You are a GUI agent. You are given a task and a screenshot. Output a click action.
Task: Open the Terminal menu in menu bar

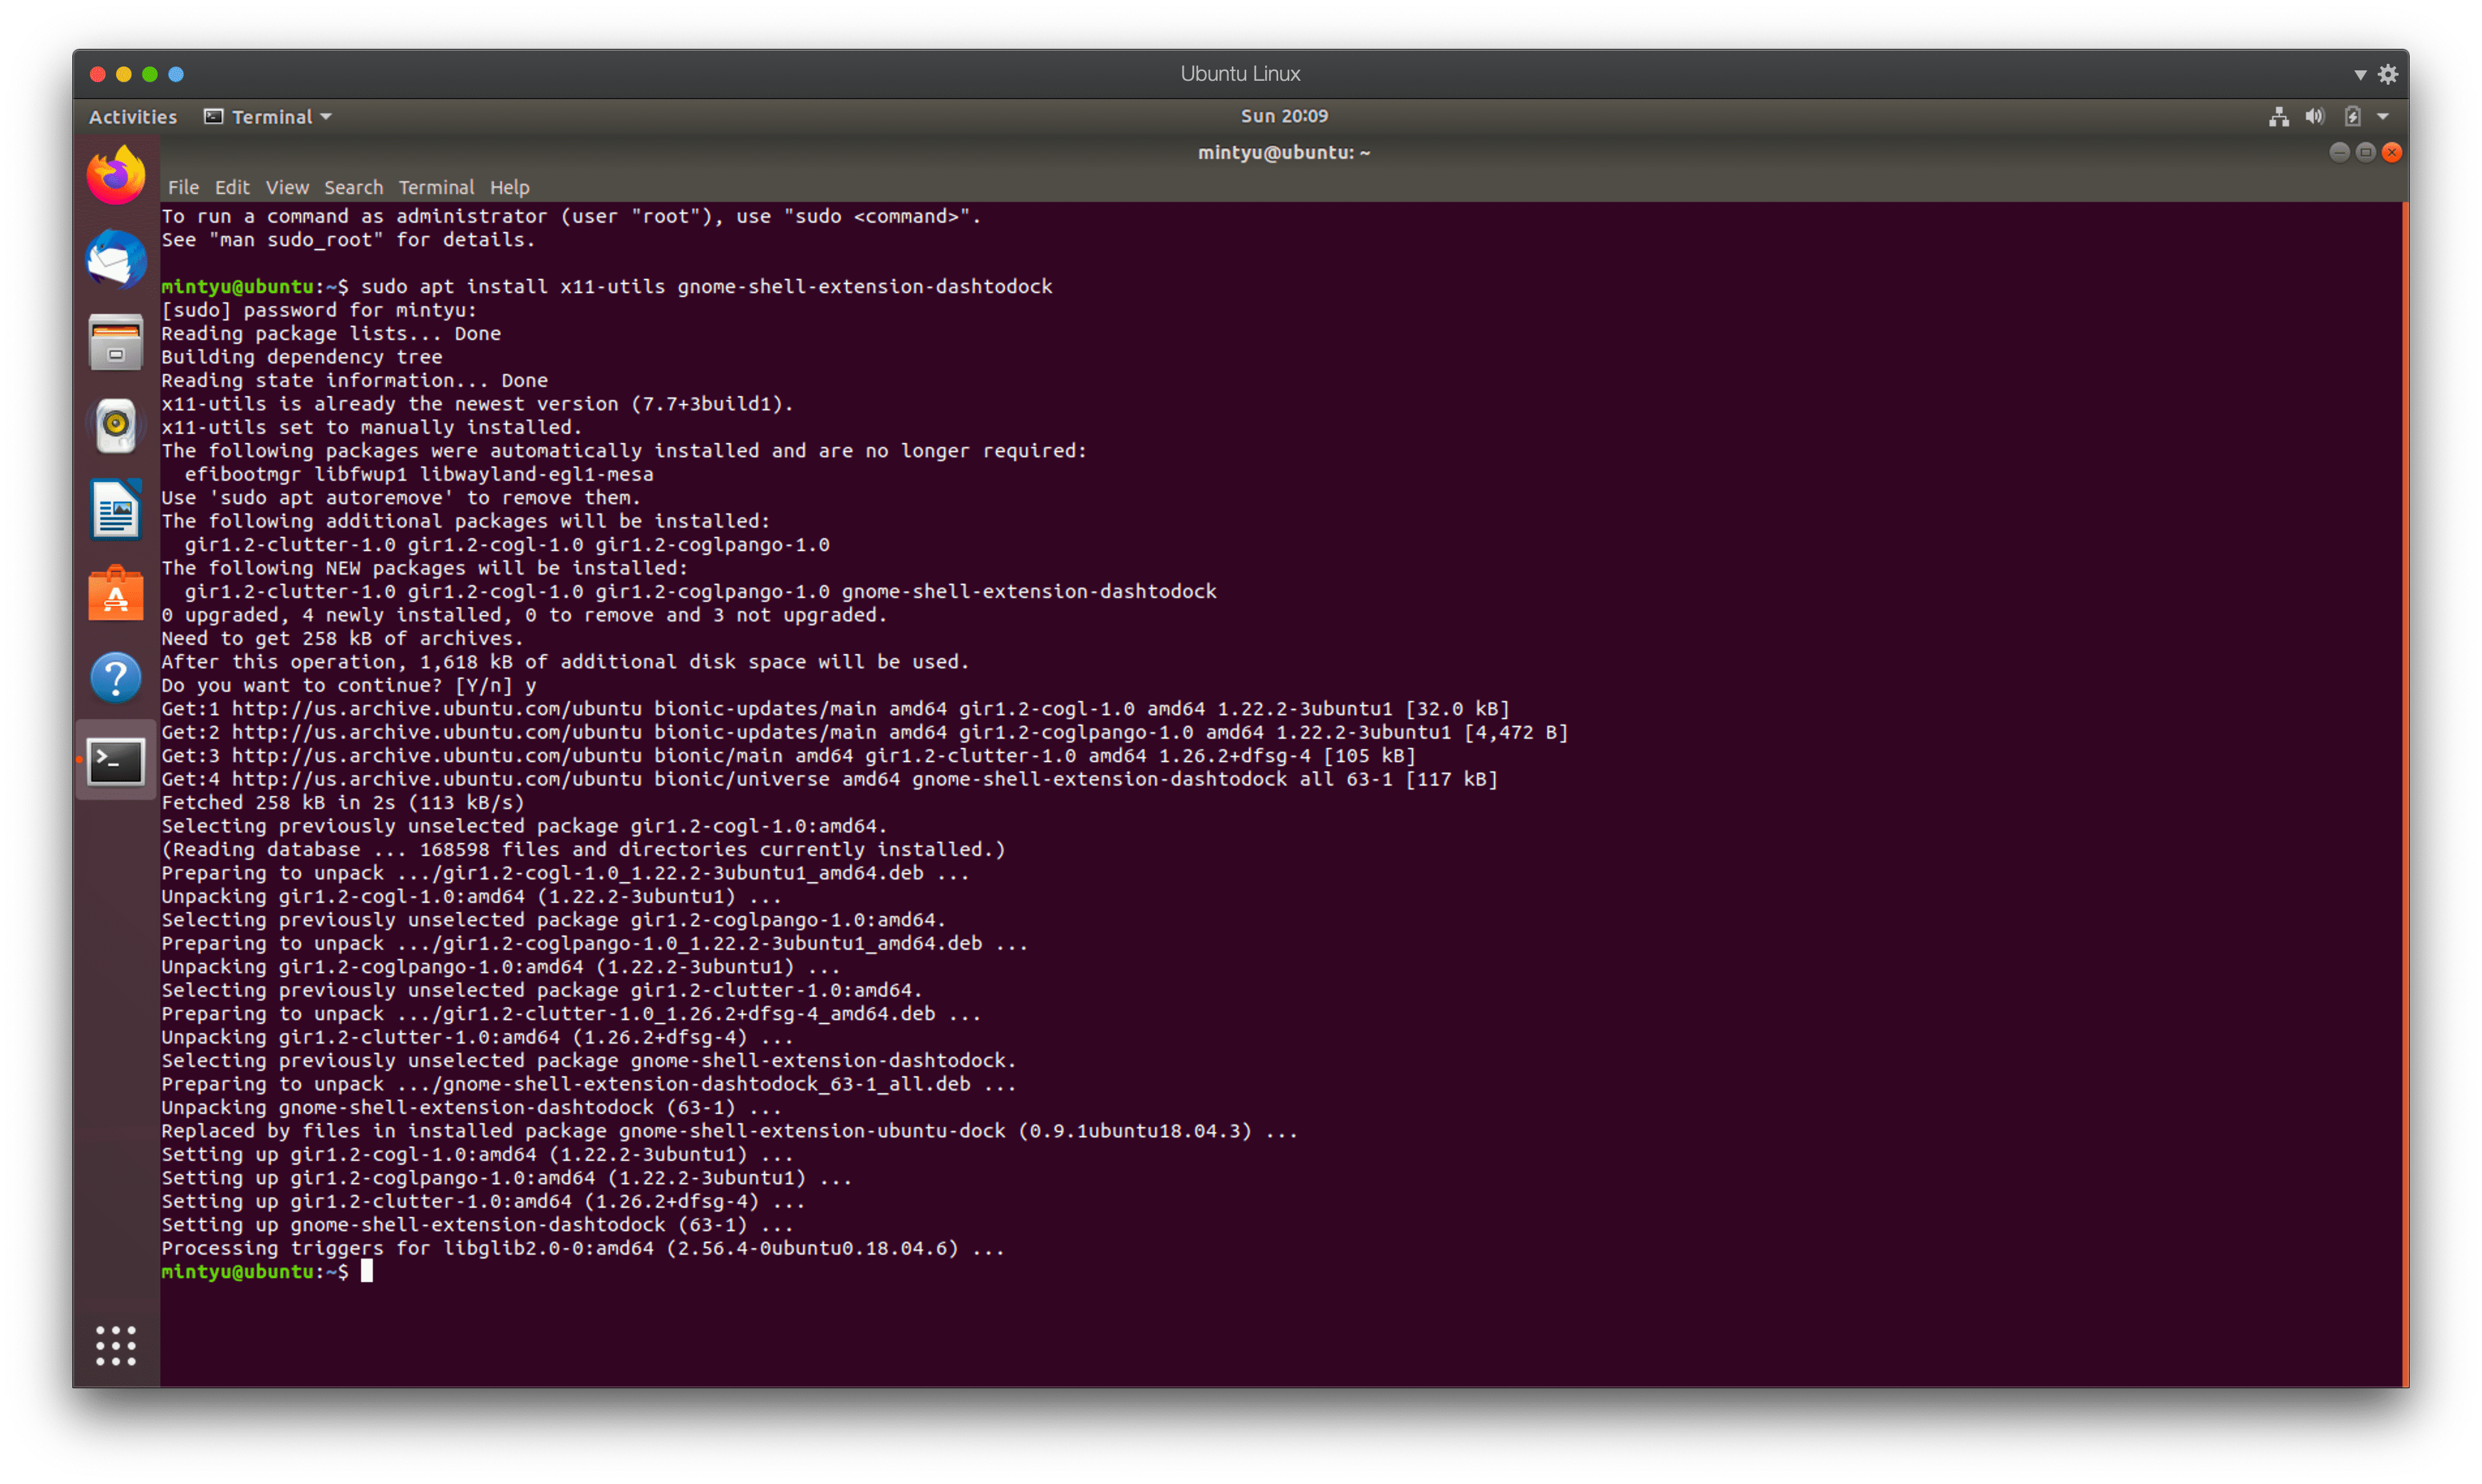[x=436, y=187]
